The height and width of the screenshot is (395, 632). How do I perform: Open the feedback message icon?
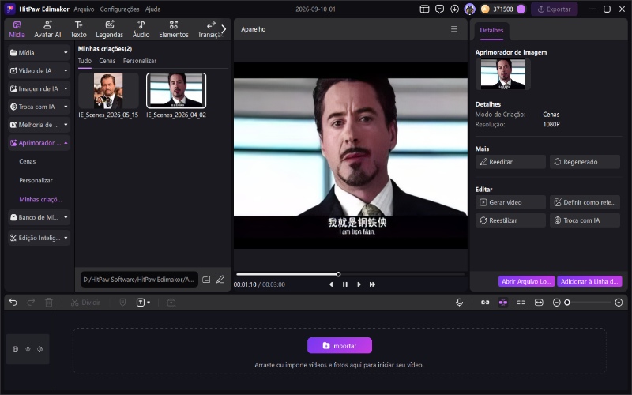click(440, 9)
